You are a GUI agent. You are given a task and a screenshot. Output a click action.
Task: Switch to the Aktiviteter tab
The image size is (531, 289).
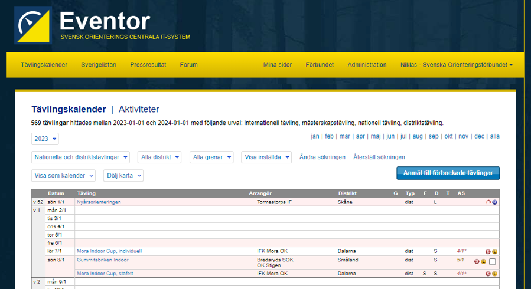139,109
